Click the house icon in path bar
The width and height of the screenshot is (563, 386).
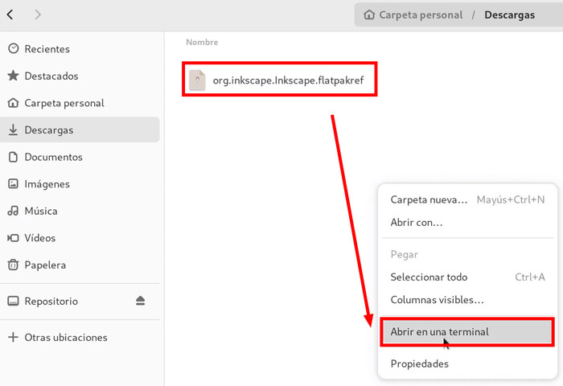[x=368, y=14]
